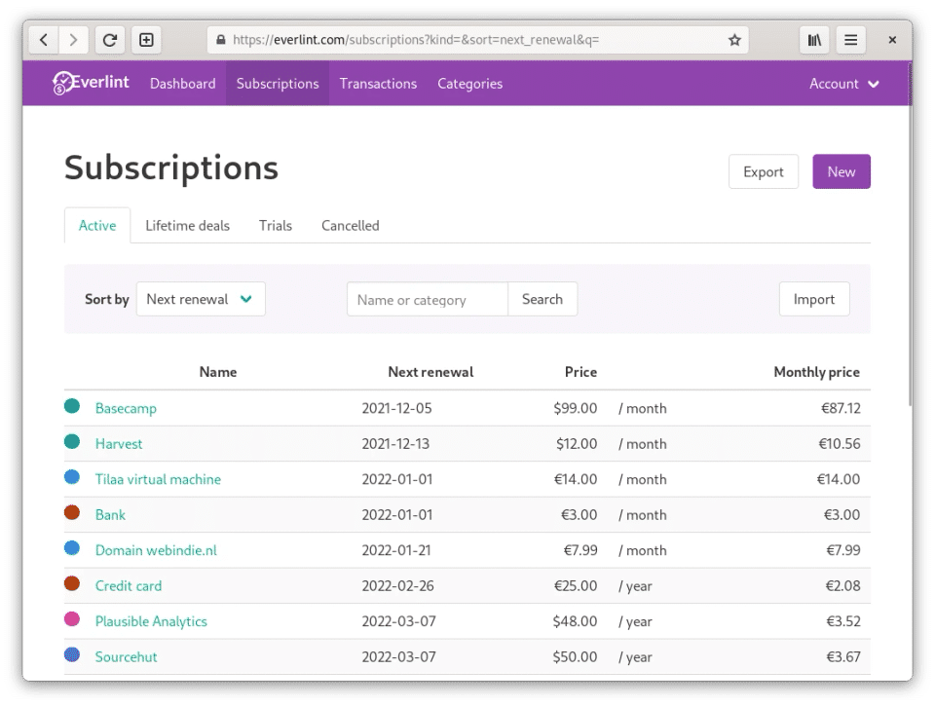Click the $99.00 price for Basecamp
This screenshot has width=935, height=706.
click(x=575, y=408)
